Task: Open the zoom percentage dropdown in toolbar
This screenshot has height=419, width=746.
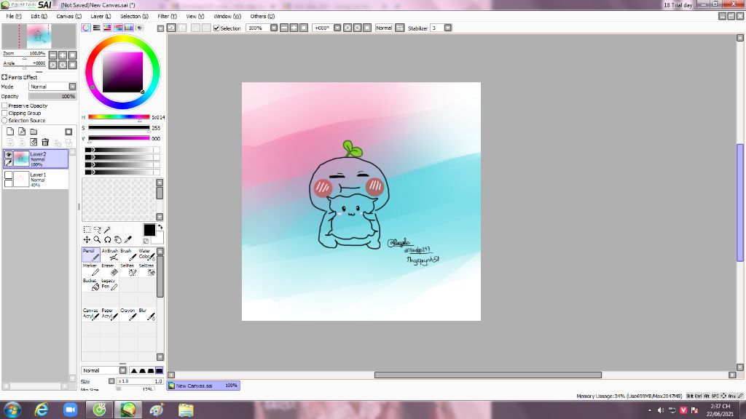Action: pos(274,28)
